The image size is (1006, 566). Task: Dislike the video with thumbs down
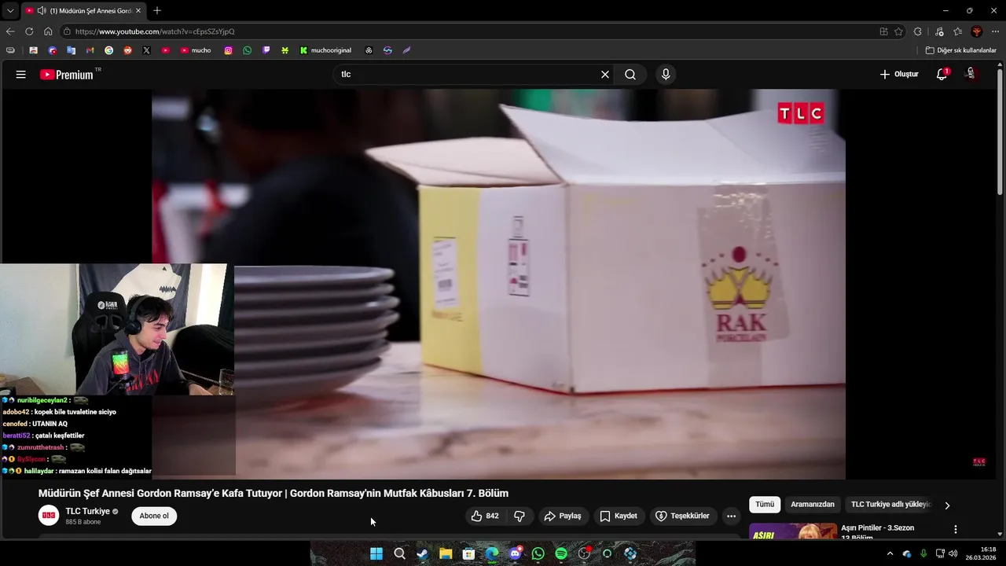tap(520, 516)
